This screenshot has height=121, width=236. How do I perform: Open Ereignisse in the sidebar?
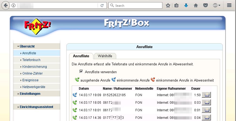37,80
